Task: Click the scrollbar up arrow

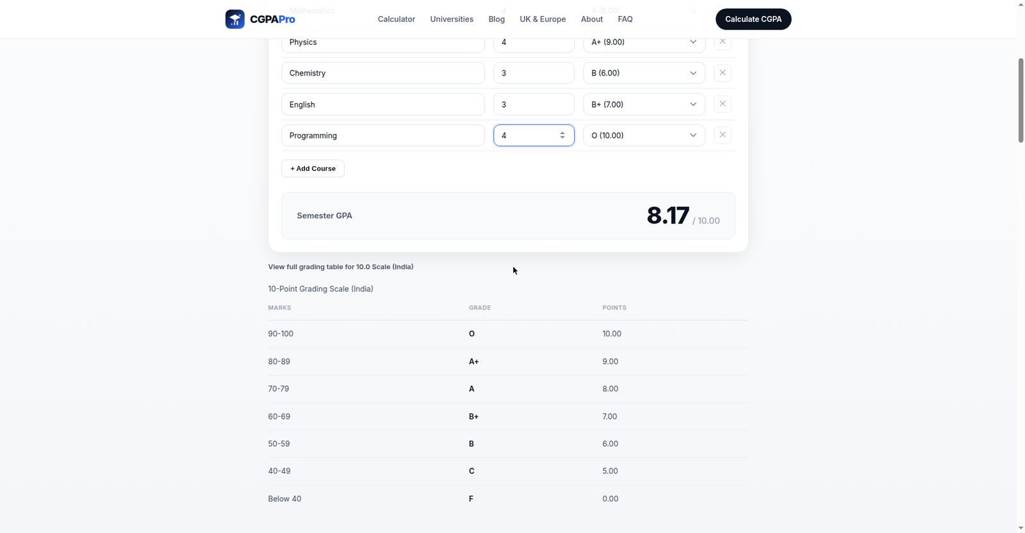Action: pyautogui.click(x=1021, y=4)
